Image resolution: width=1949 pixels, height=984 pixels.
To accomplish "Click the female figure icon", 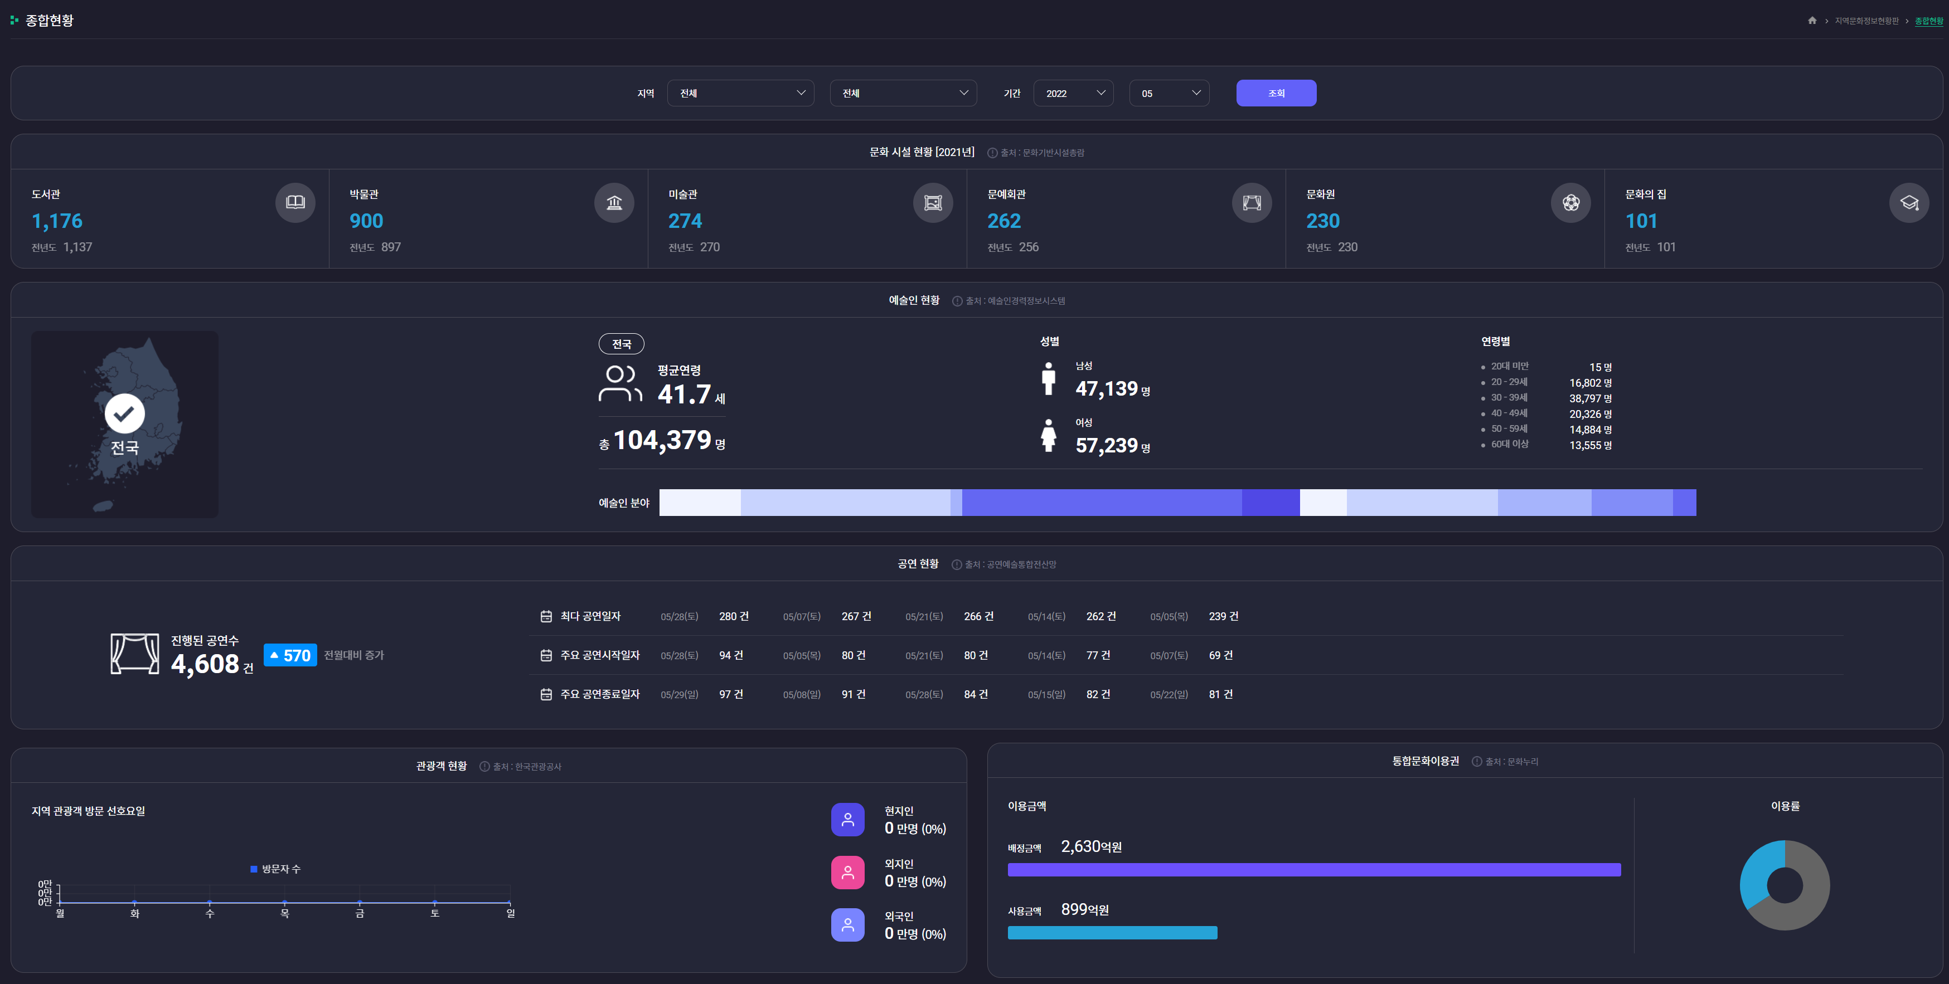I will point(1048,436).
